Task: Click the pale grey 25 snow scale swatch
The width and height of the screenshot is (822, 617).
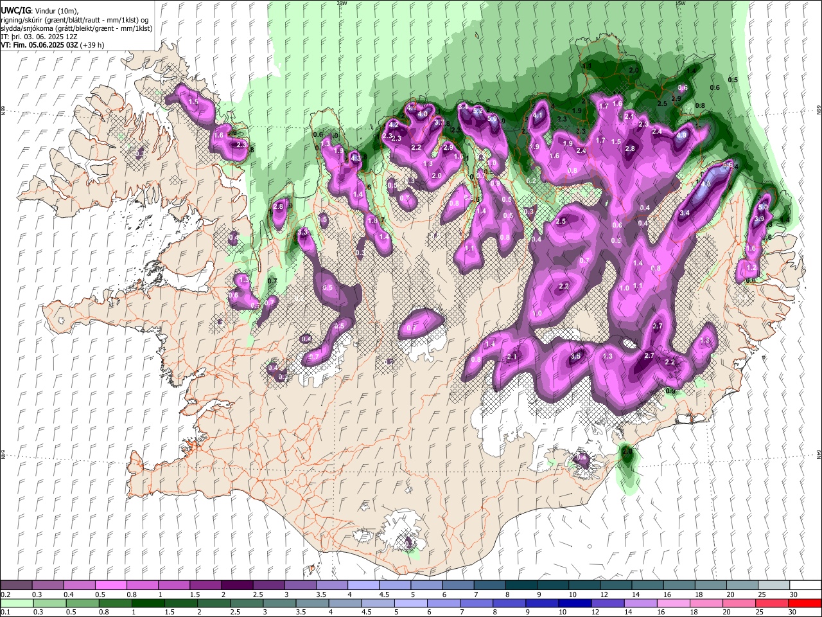Action: 774,586
